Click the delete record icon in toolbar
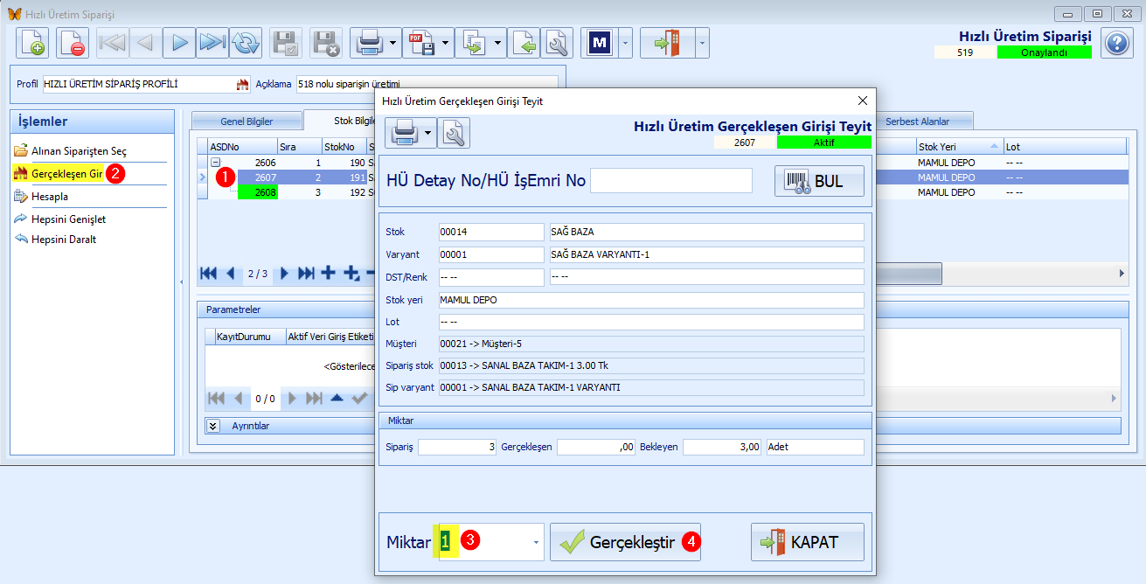Viewport: 1146px width, 584px height. (x=73, y=42)
